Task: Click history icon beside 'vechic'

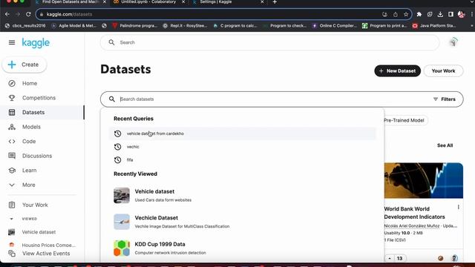Action: point(117,147)
